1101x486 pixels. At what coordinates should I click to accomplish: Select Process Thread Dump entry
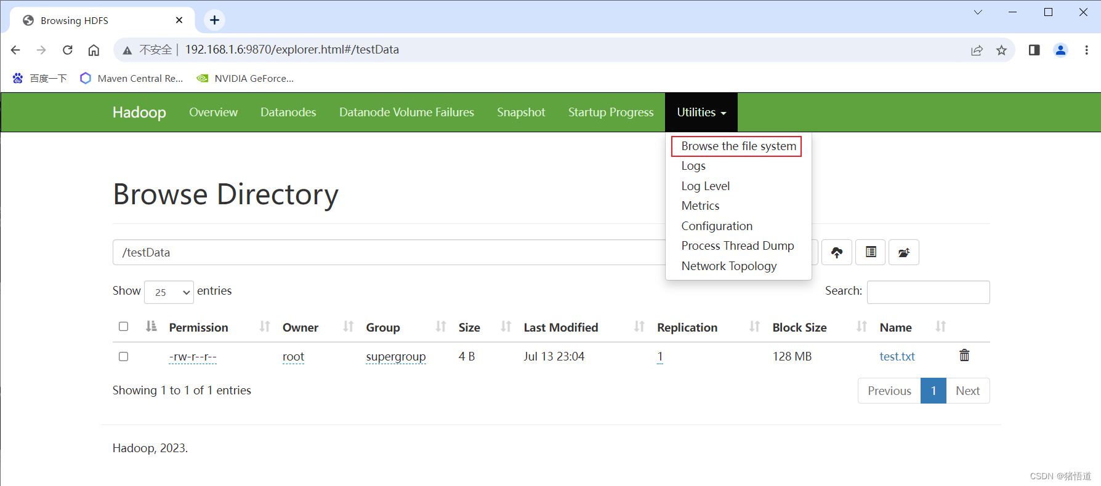(x=738, y=246)
